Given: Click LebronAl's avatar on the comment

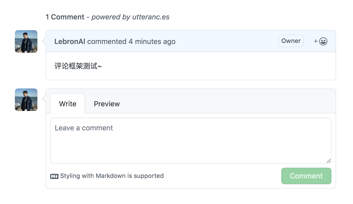Looking at the screenshot, I should [x=26, y=41].
